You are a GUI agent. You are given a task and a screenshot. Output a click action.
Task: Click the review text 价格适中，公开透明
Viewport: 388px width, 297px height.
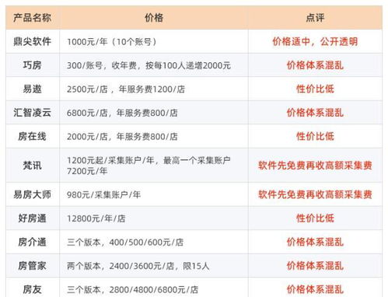[315, 41]
